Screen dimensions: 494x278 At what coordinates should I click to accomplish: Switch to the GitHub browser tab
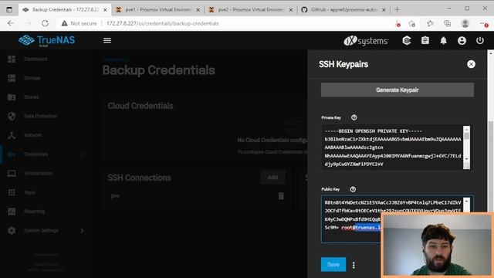(x=343, y=10)
